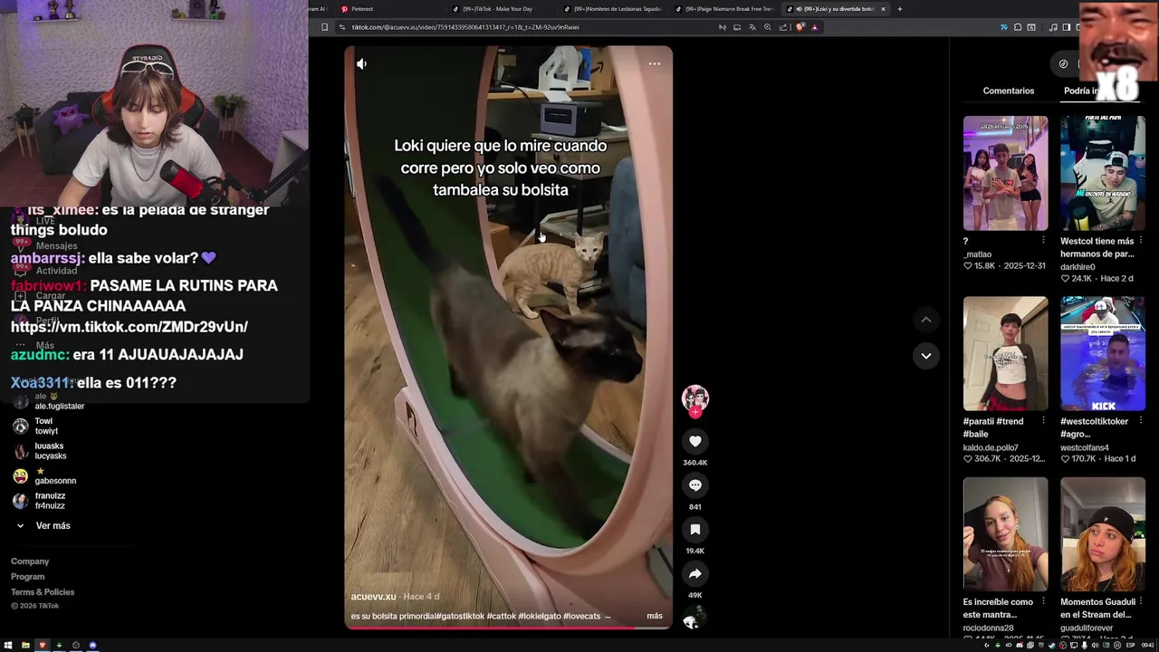Viewport: 1159px width, 652px height.
Task: Open the acuevv.xu username link
Action: coord(373,597)
